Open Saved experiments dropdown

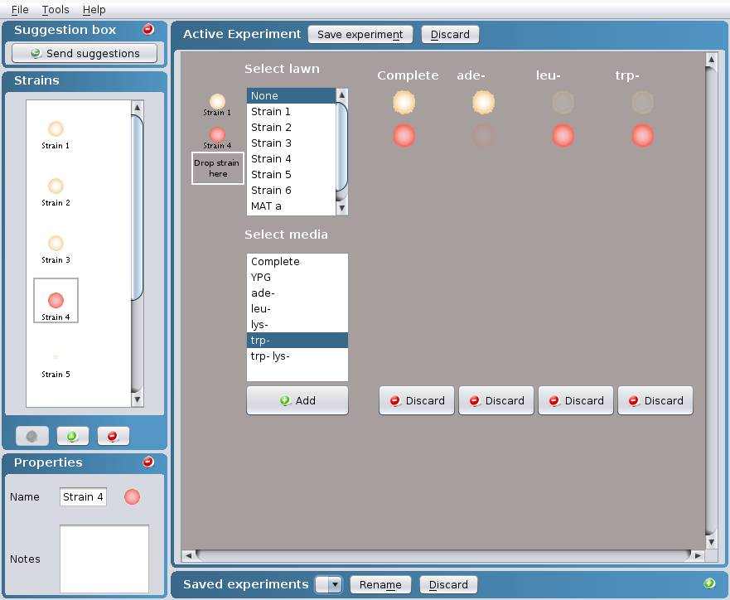(329, 584)
